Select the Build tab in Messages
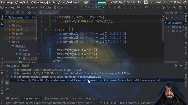 pos(26,65)
